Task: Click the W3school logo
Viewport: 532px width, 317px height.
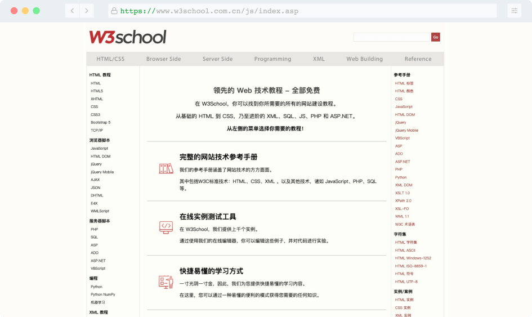Action: point(128,37)
